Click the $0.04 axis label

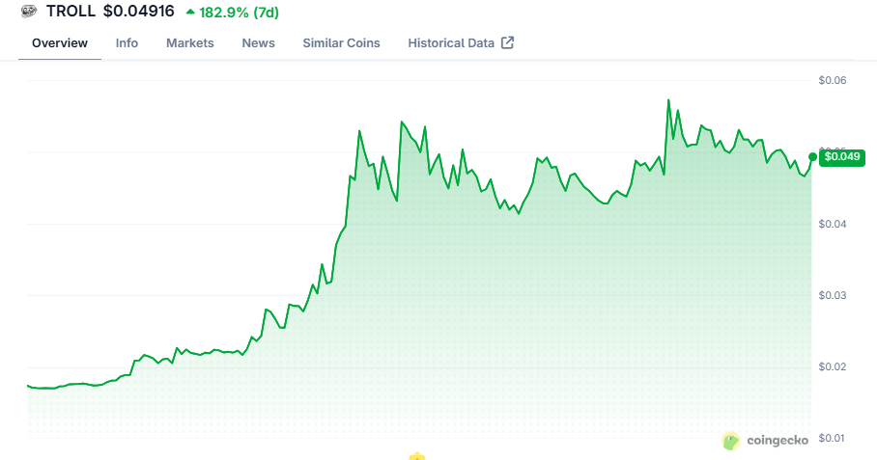(x=833, y=224)
